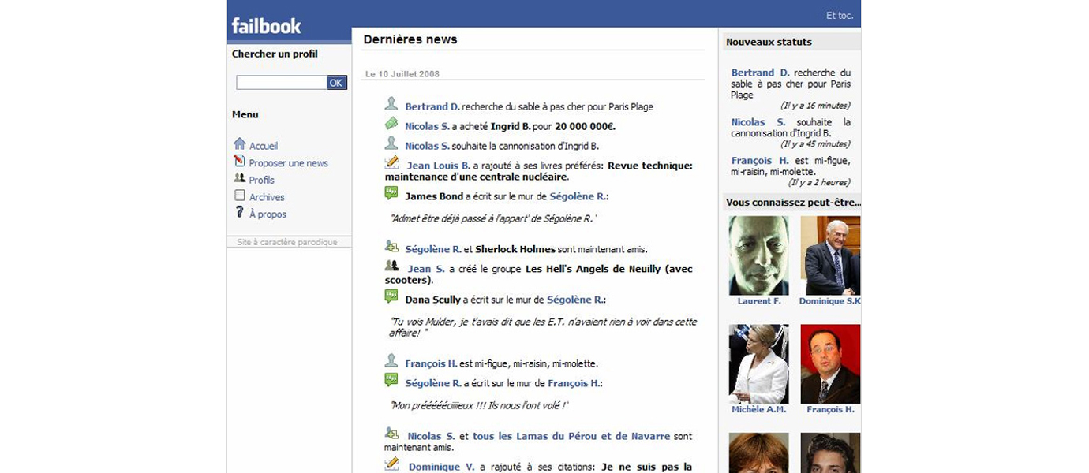
Task: Open François H. link in mi-figue news
Action: tap(432, 364)
